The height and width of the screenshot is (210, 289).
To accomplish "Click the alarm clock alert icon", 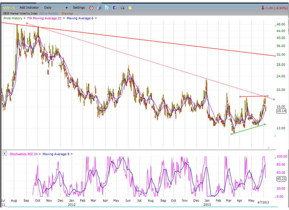I will (91, 8).
